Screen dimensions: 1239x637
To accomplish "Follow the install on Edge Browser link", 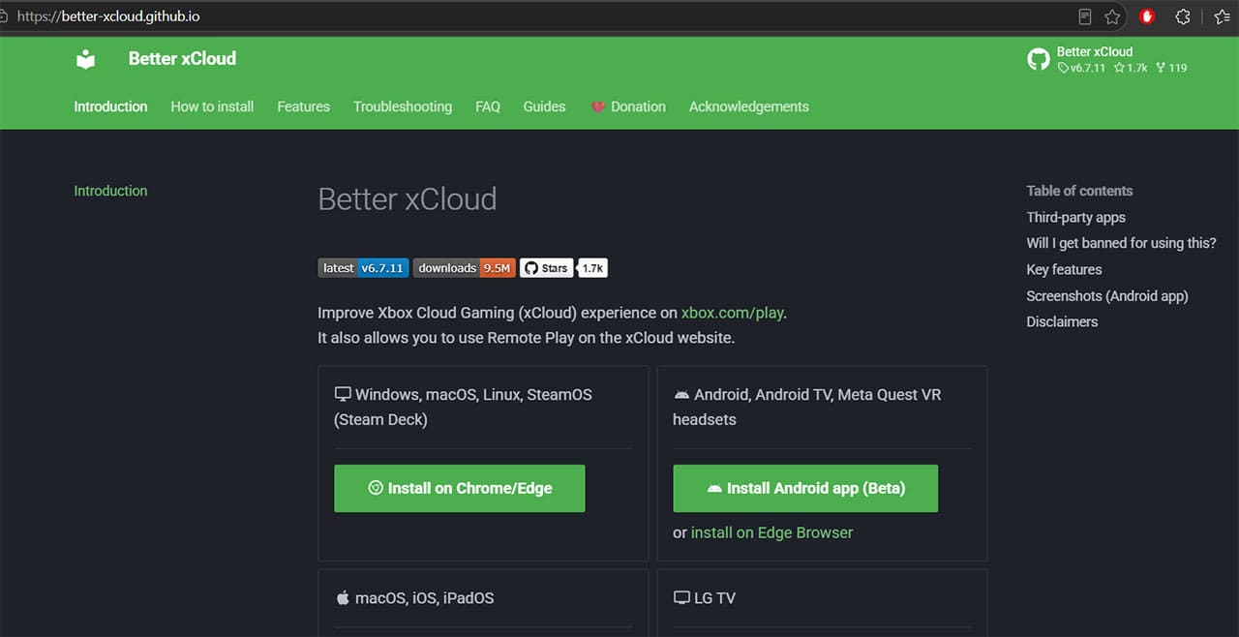I will [772, 532].
